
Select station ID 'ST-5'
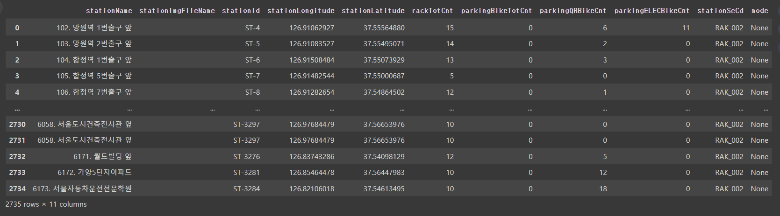click(x=252, y=44)
